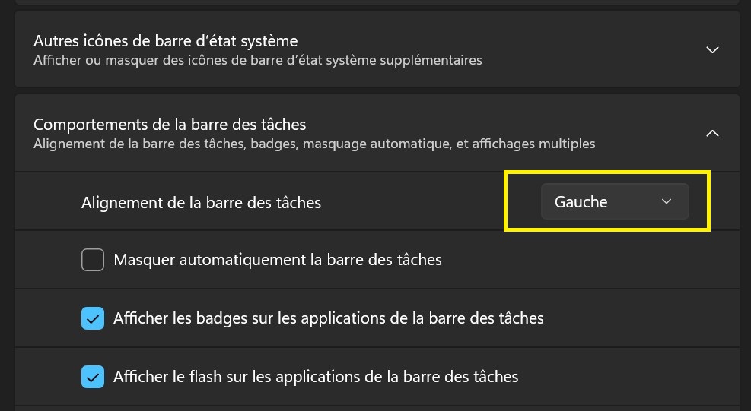
Task: Click the Comportements section heading
Action: [170, 124]
